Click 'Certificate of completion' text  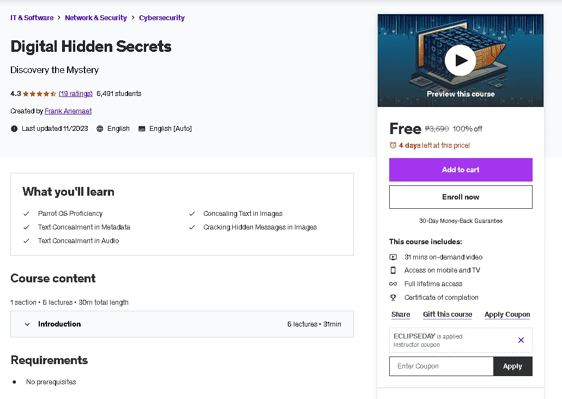tap(441, 298)
